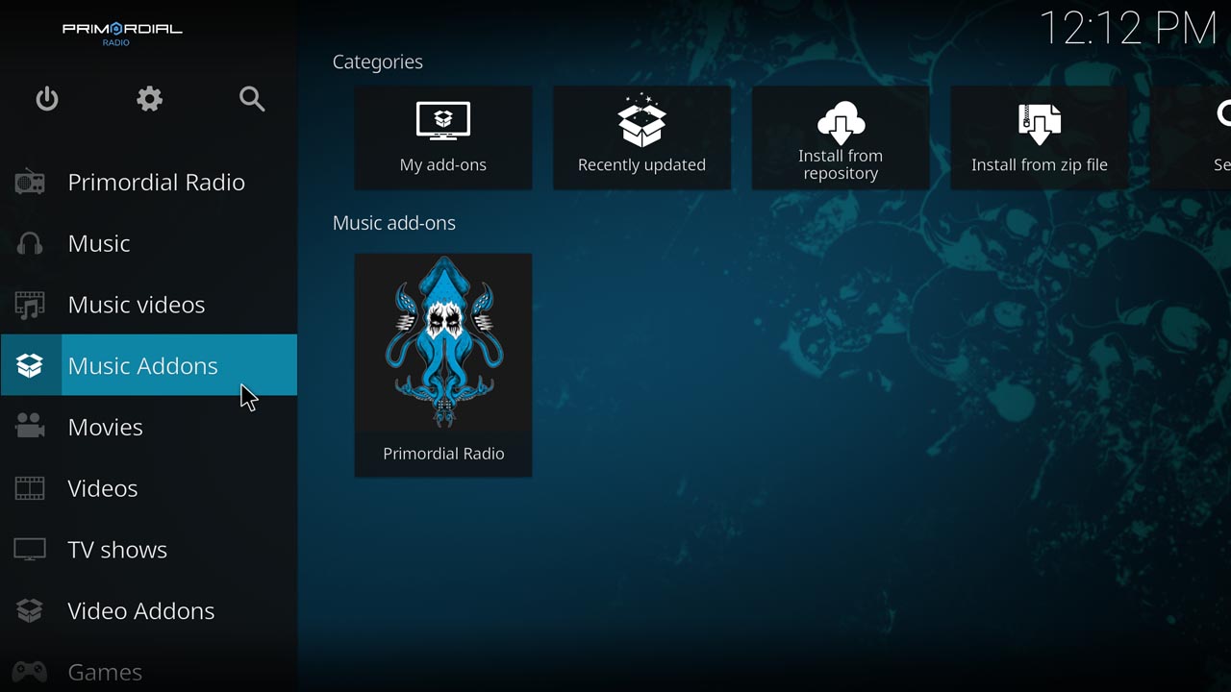The height and width of the screenshot is (692, 1231).
Task: Click the camera icon beside Movies
Action: pyautogui.click(x=30, y=427)
